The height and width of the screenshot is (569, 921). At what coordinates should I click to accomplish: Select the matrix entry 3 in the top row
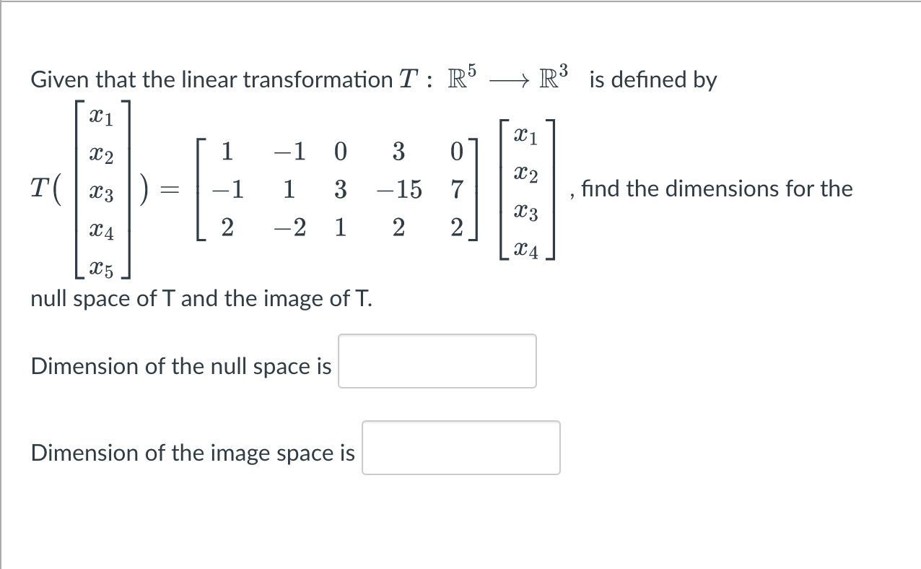pyautogui.click(x=398, y=152)
